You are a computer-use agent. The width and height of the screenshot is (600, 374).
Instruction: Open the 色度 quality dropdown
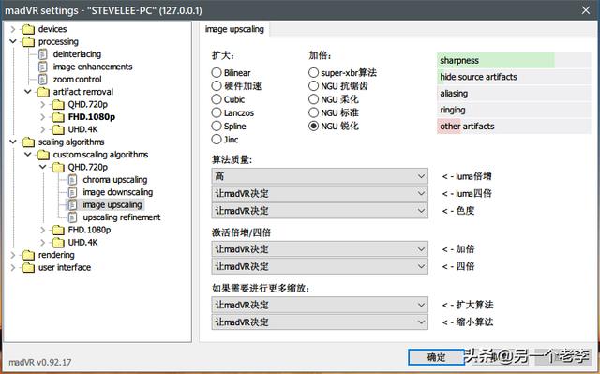(x=320, y=211)
